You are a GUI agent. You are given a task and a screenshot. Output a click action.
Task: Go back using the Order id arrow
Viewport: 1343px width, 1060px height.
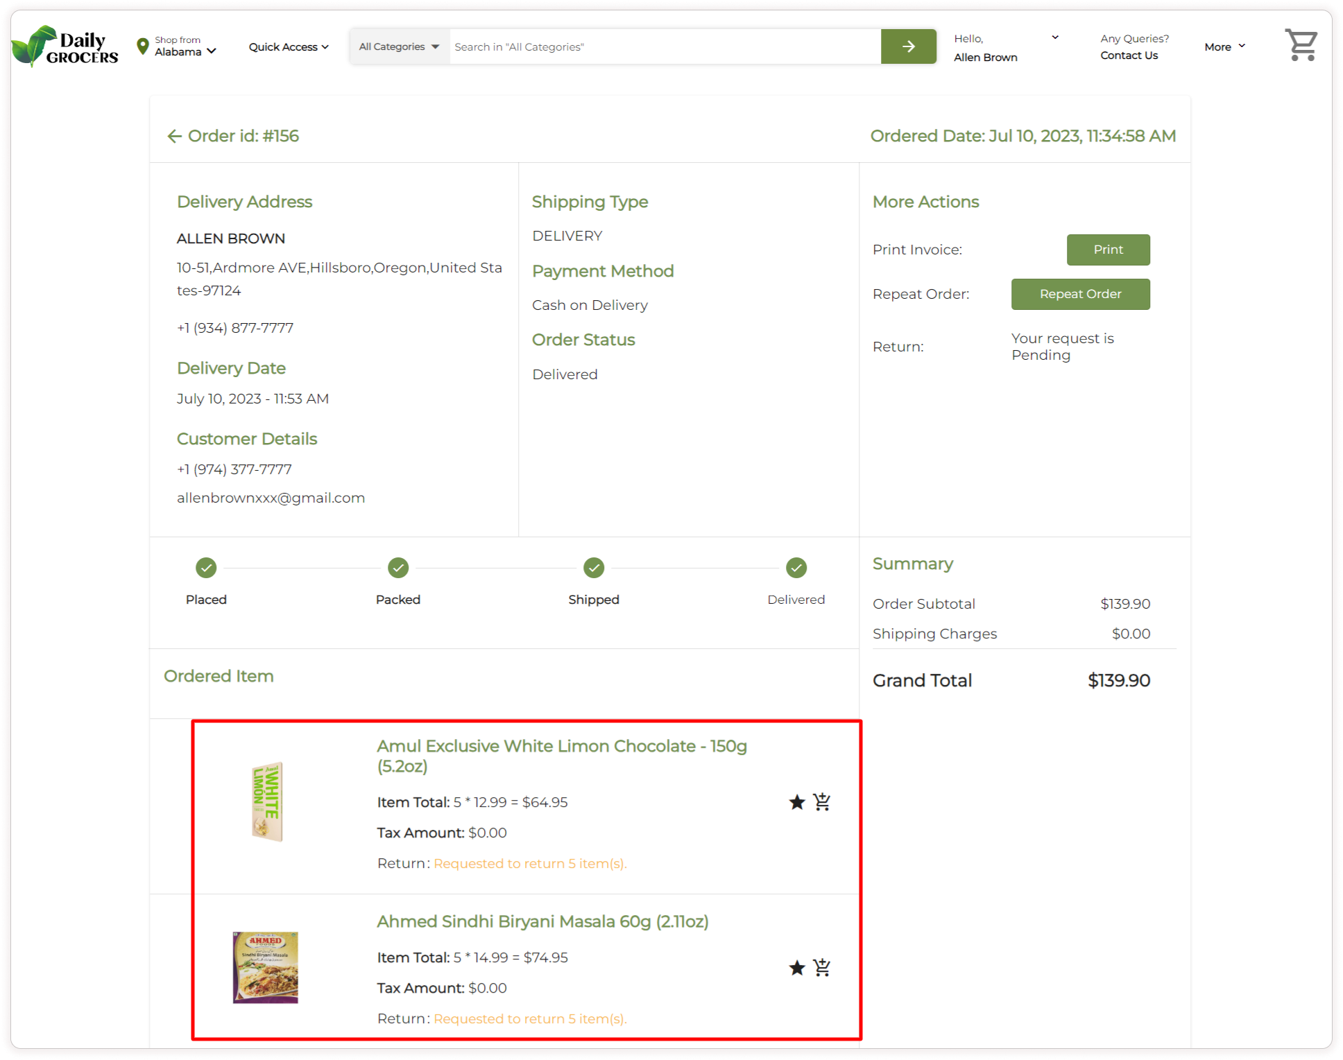pyautogui.click(x=174, y=137)
